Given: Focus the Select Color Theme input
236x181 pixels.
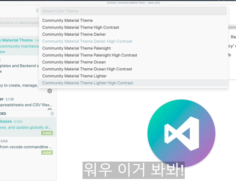Looking at the screenshot, I should point(134,11).
